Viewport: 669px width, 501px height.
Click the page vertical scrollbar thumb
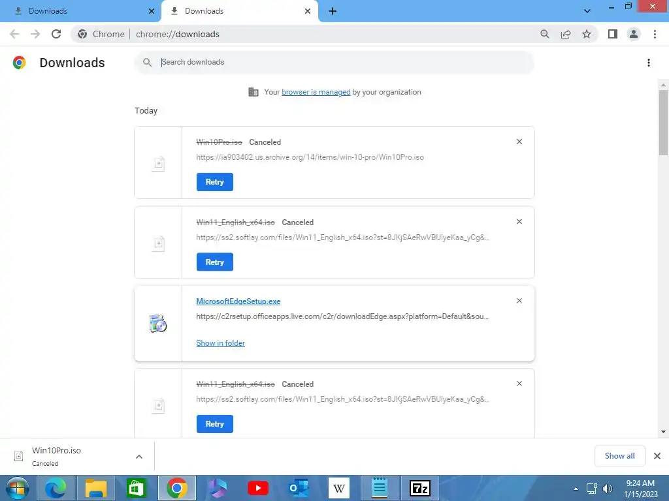click(x=663, y=122)
